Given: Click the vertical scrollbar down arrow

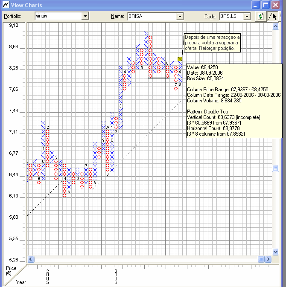Looking at the screenshot, I should click(276, 252).
